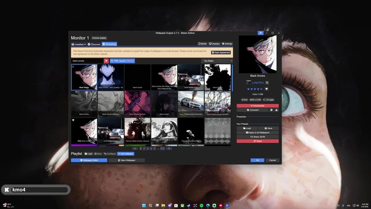The image size is (371, 209).
Task: Click the playlist Save button
Action: [98, 154]
